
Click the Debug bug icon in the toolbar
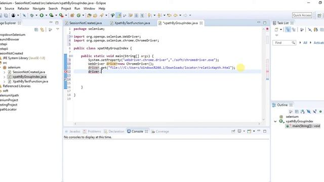coord(32,15)
